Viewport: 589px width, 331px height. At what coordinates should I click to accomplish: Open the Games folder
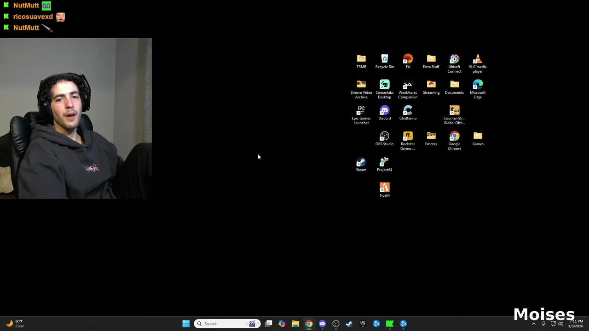[478, 138]
